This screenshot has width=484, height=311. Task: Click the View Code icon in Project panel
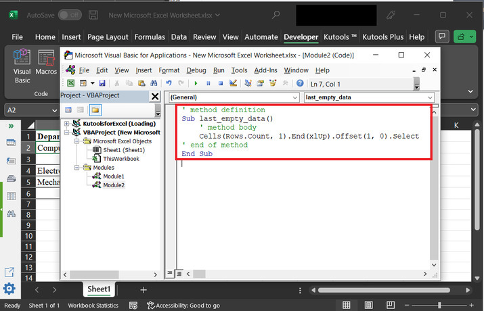tap(68, 110)
